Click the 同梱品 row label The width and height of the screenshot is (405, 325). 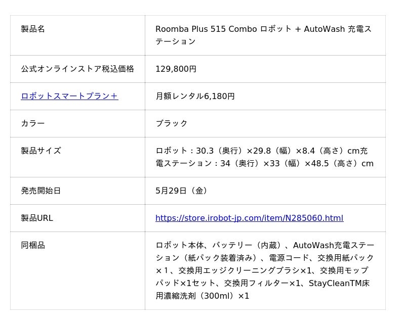click(x=33, y=245)
